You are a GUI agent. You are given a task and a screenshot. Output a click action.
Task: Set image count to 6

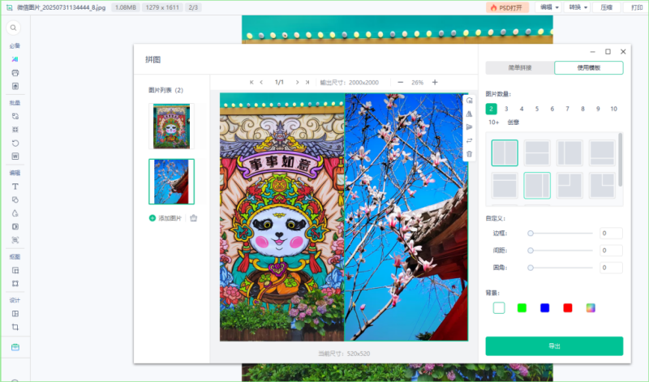[x=552, y=109]
